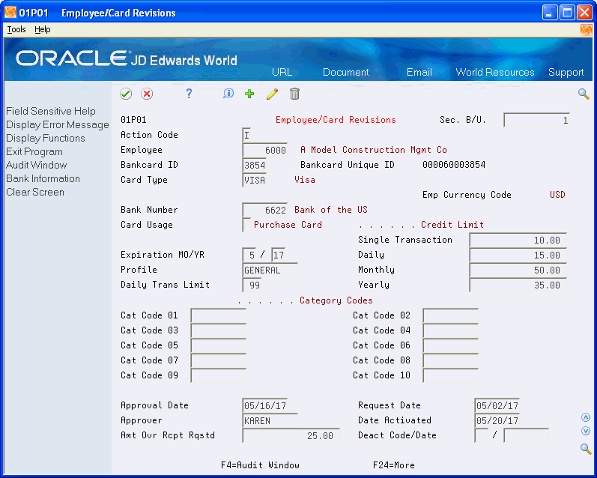Click the Cat Code 07 field
Screen dimensions: 597x478
click(219, 360)
